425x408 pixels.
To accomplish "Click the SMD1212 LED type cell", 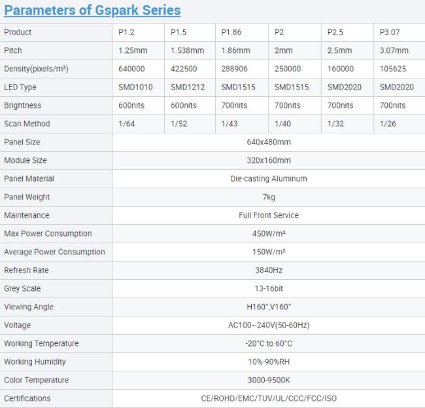I will pos(189,87).
